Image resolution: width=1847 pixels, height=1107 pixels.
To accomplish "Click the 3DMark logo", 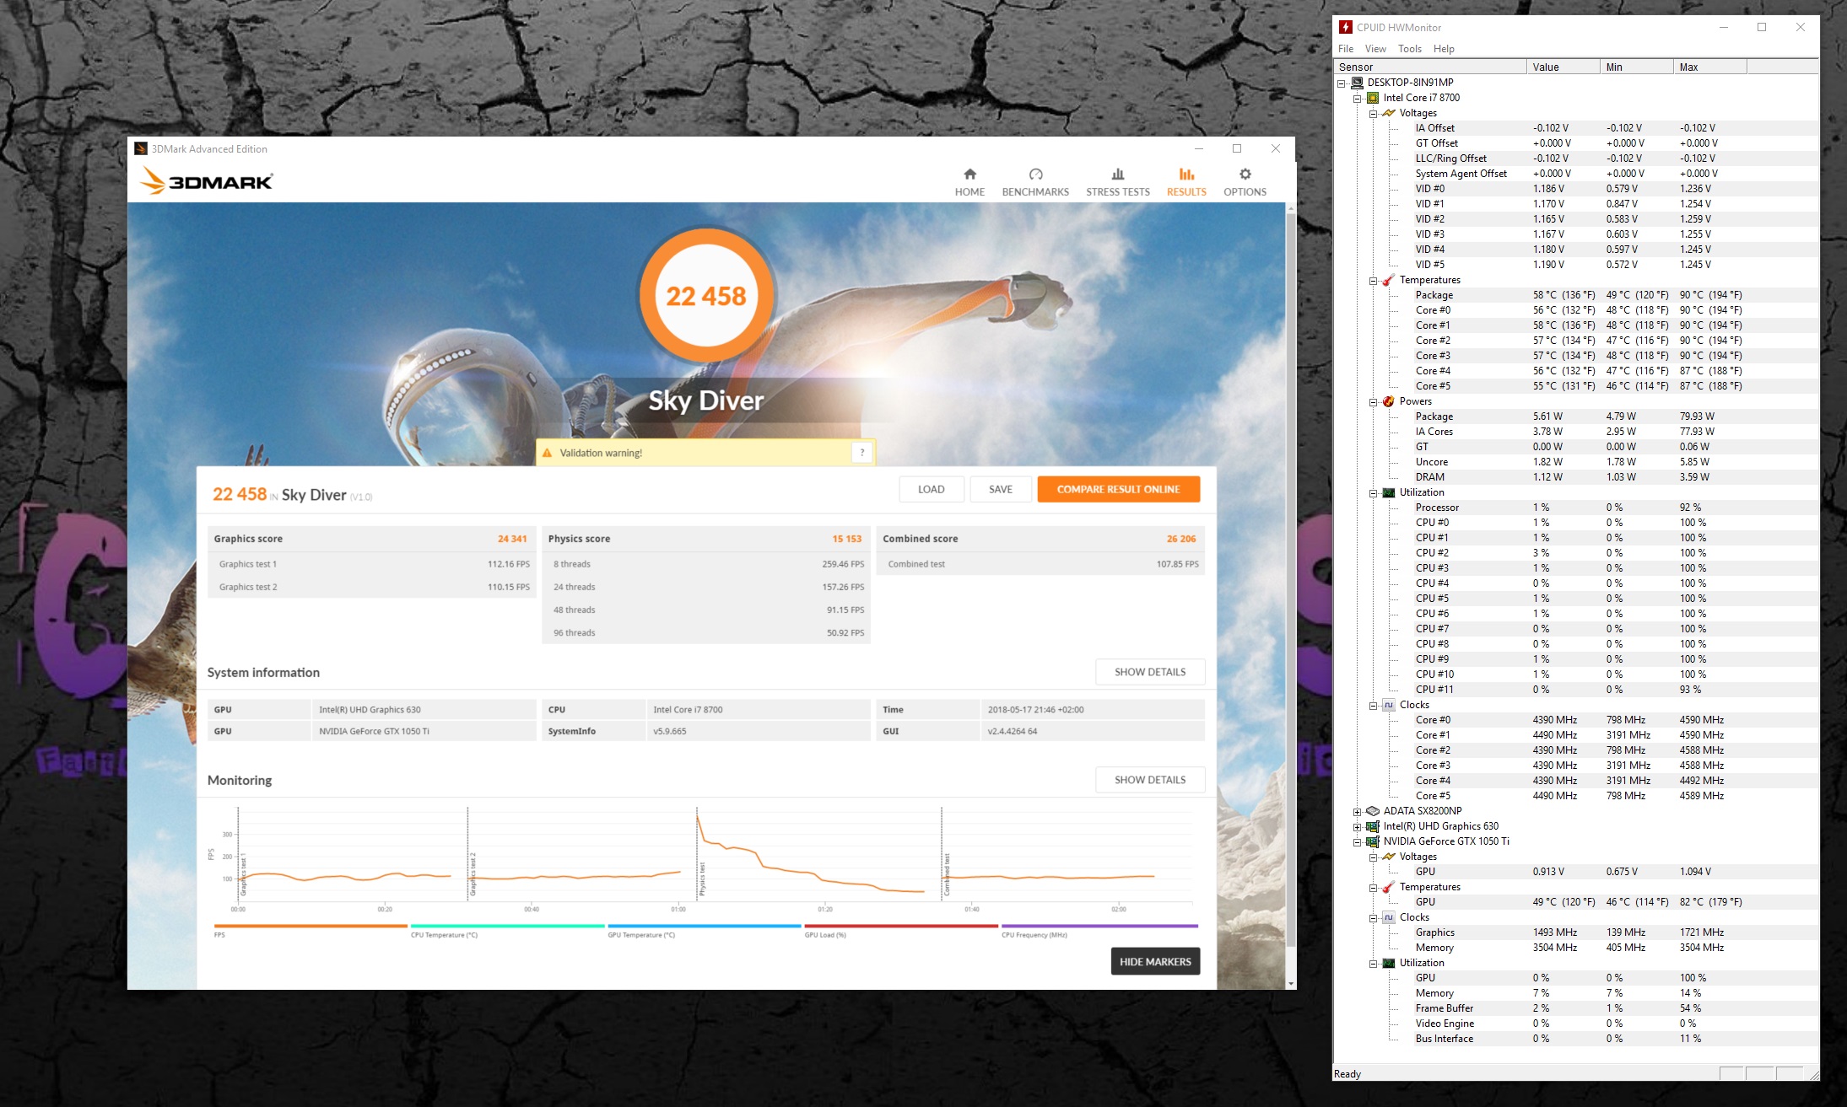I will (207, 180).
